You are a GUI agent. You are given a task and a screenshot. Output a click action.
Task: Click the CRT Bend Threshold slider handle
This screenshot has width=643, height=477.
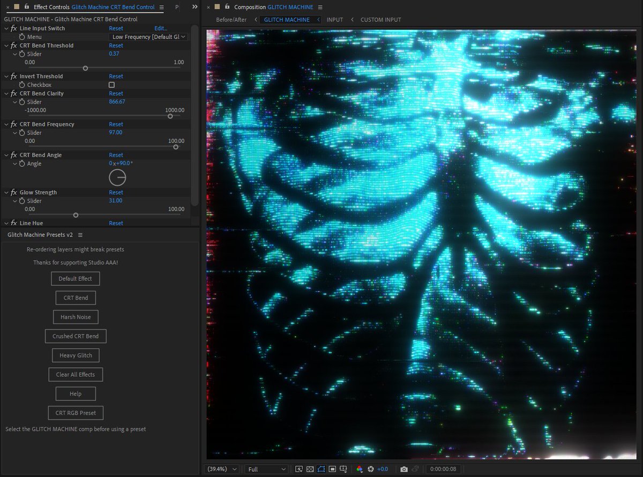pyautogui.click(x=85, y=68)
